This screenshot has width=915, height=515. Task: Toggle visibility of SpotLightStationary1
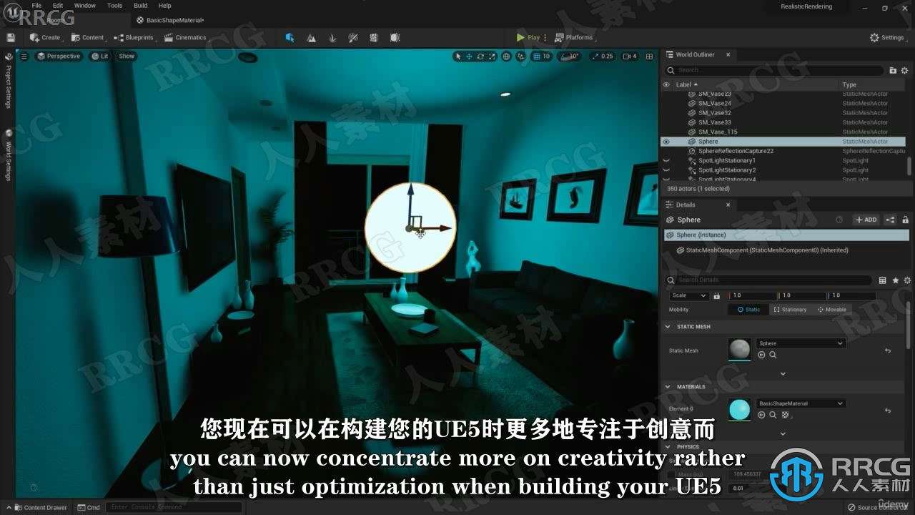(666, 161)
